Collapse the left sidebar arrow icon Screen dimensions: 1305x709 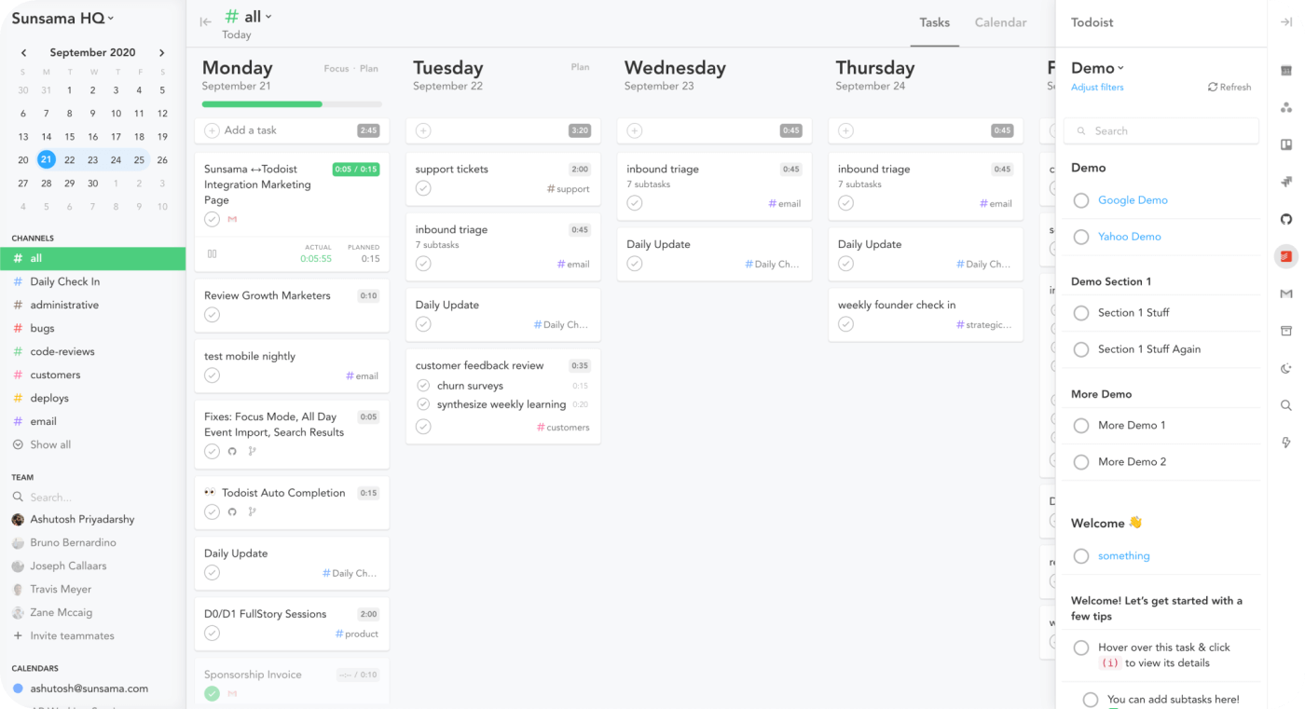(205, 22)
